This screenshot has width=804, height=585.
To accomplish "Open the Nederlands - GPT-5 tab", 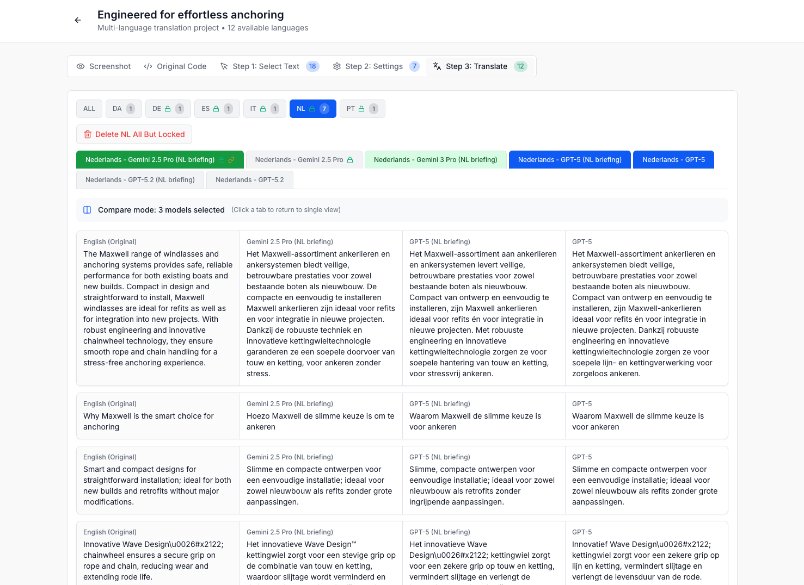I will click(x=673, y=160).
